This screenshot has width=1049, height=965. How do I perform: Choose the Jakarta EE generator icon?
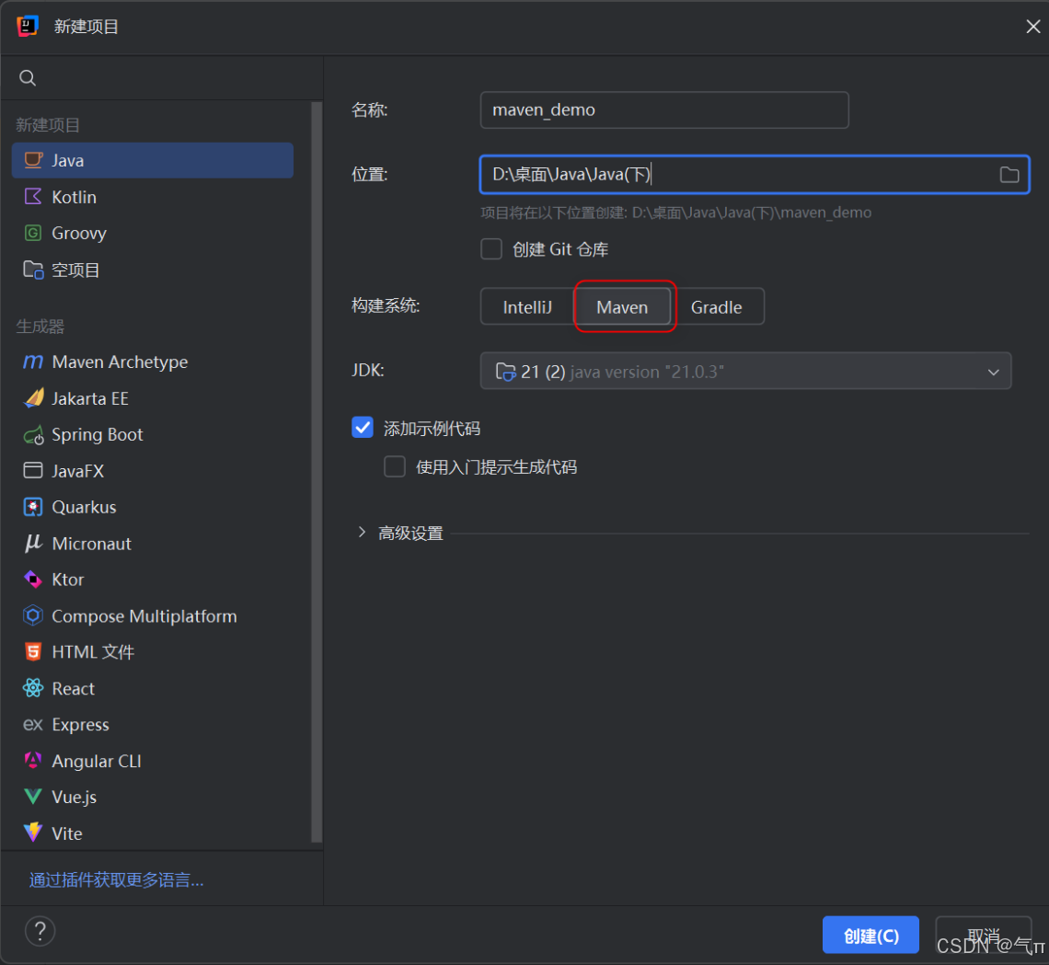tap(33, 398)
